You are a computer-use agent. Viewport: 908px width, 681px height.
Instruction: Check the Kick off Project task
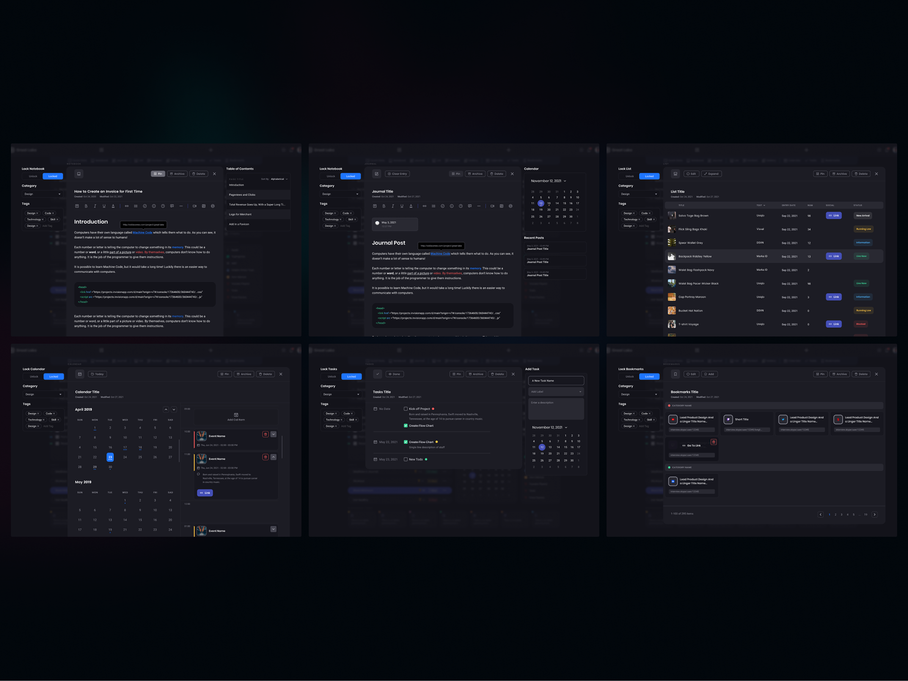coord(405,409)
